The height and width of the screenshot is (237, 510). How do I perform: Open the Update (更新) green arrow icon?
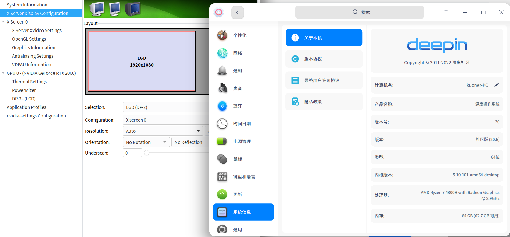click(x=222, y=194)
